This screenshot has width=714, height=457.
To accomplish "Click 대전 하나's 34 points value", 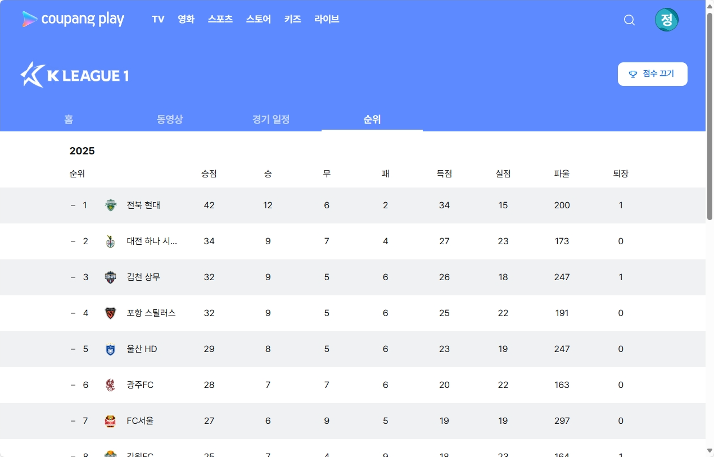I will 209,241.
